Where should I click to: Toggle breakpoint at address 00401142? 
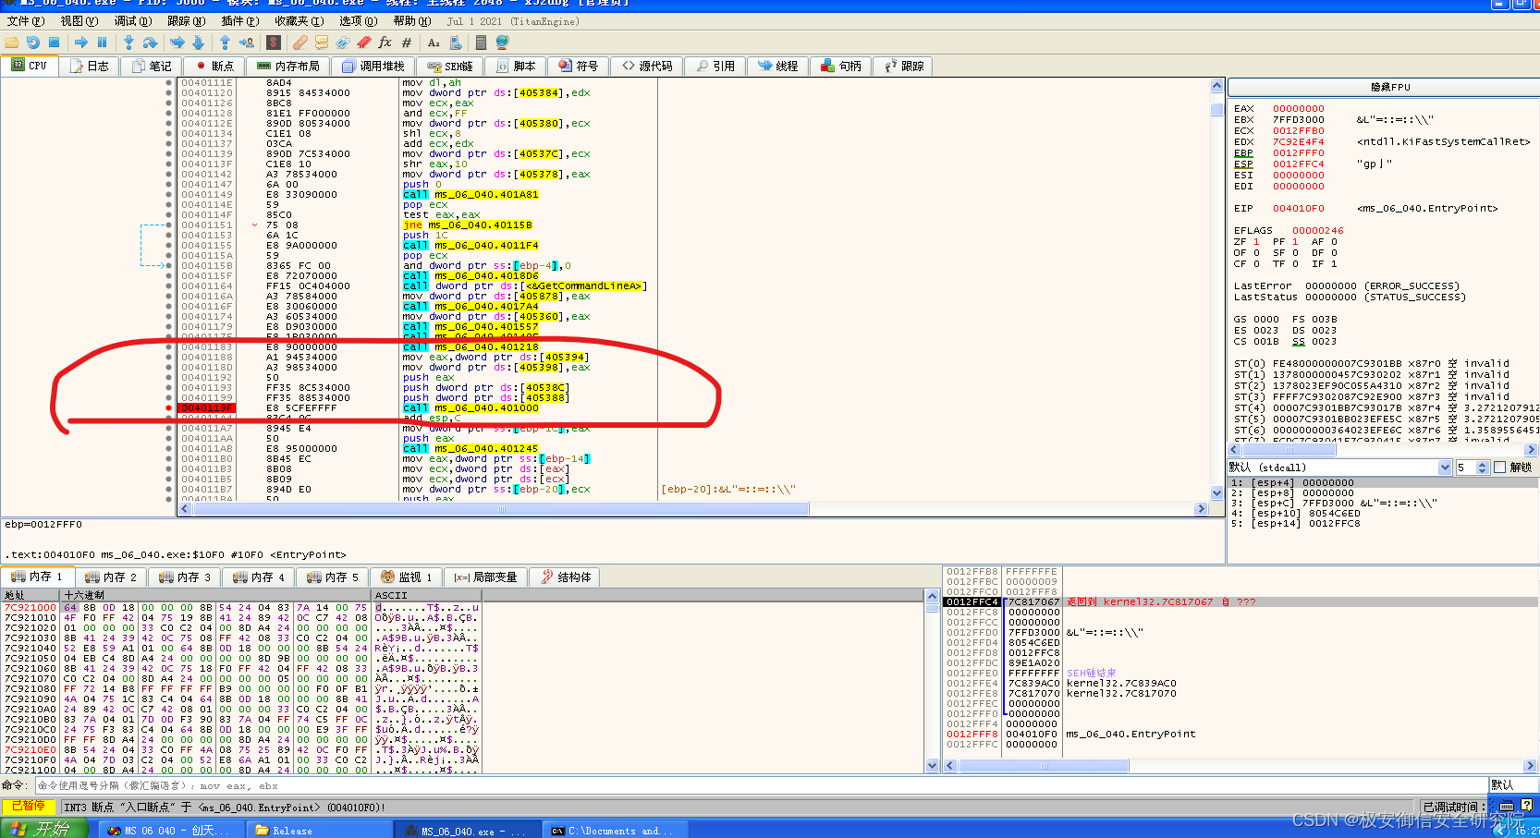coord(168,174)
